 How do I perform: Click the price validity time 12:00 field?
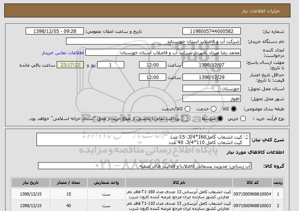[153, 77]
